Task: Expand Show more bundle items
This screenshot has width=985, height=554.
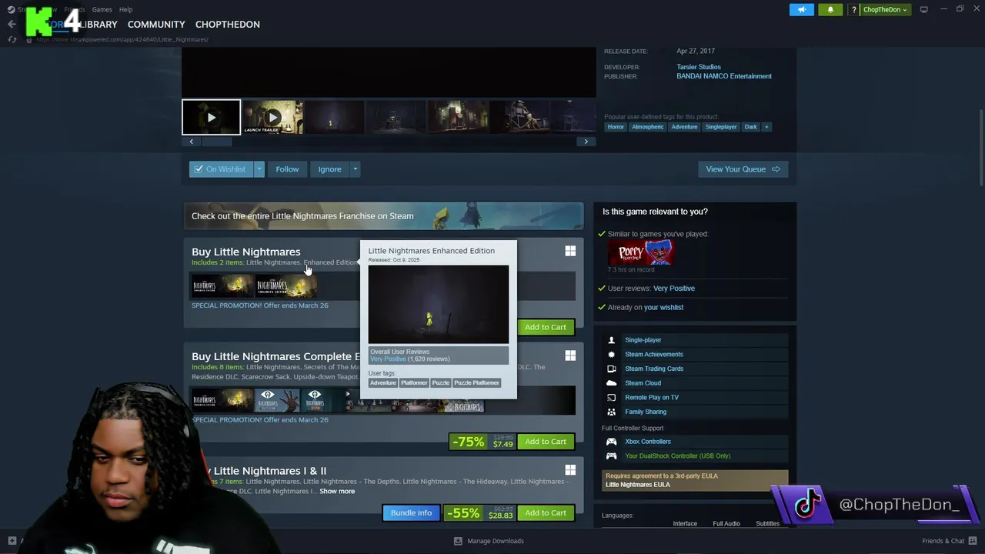Action: [337, 492]
